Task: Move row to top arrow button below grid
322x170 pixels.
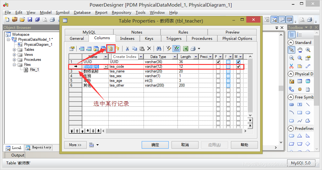Action: coord(71,131)
